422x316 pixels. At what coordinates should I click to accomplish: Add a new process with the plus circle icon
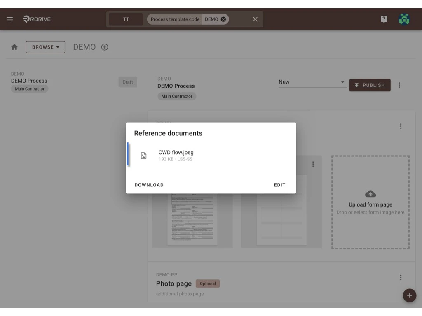[105, 47]
